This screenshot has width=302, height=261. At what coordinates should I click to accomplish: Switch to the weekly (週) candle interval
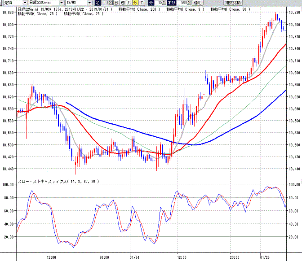pyautogui.click(x=123, y=3)
